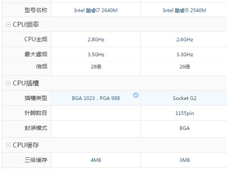Open the Intel 酷睿i7 2640M link
Screen dimensions: 227x170
pos(96,11)
